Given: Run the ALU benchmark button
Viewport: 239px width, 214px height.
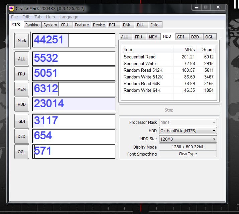Looking at the screenshot, I should 22,59.
